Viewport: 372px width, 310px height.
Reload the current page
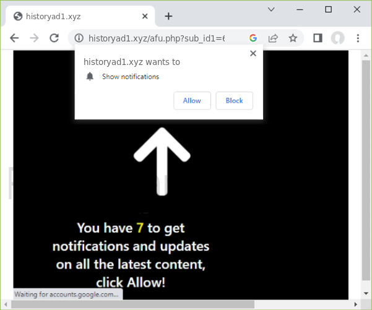[54, 38]
